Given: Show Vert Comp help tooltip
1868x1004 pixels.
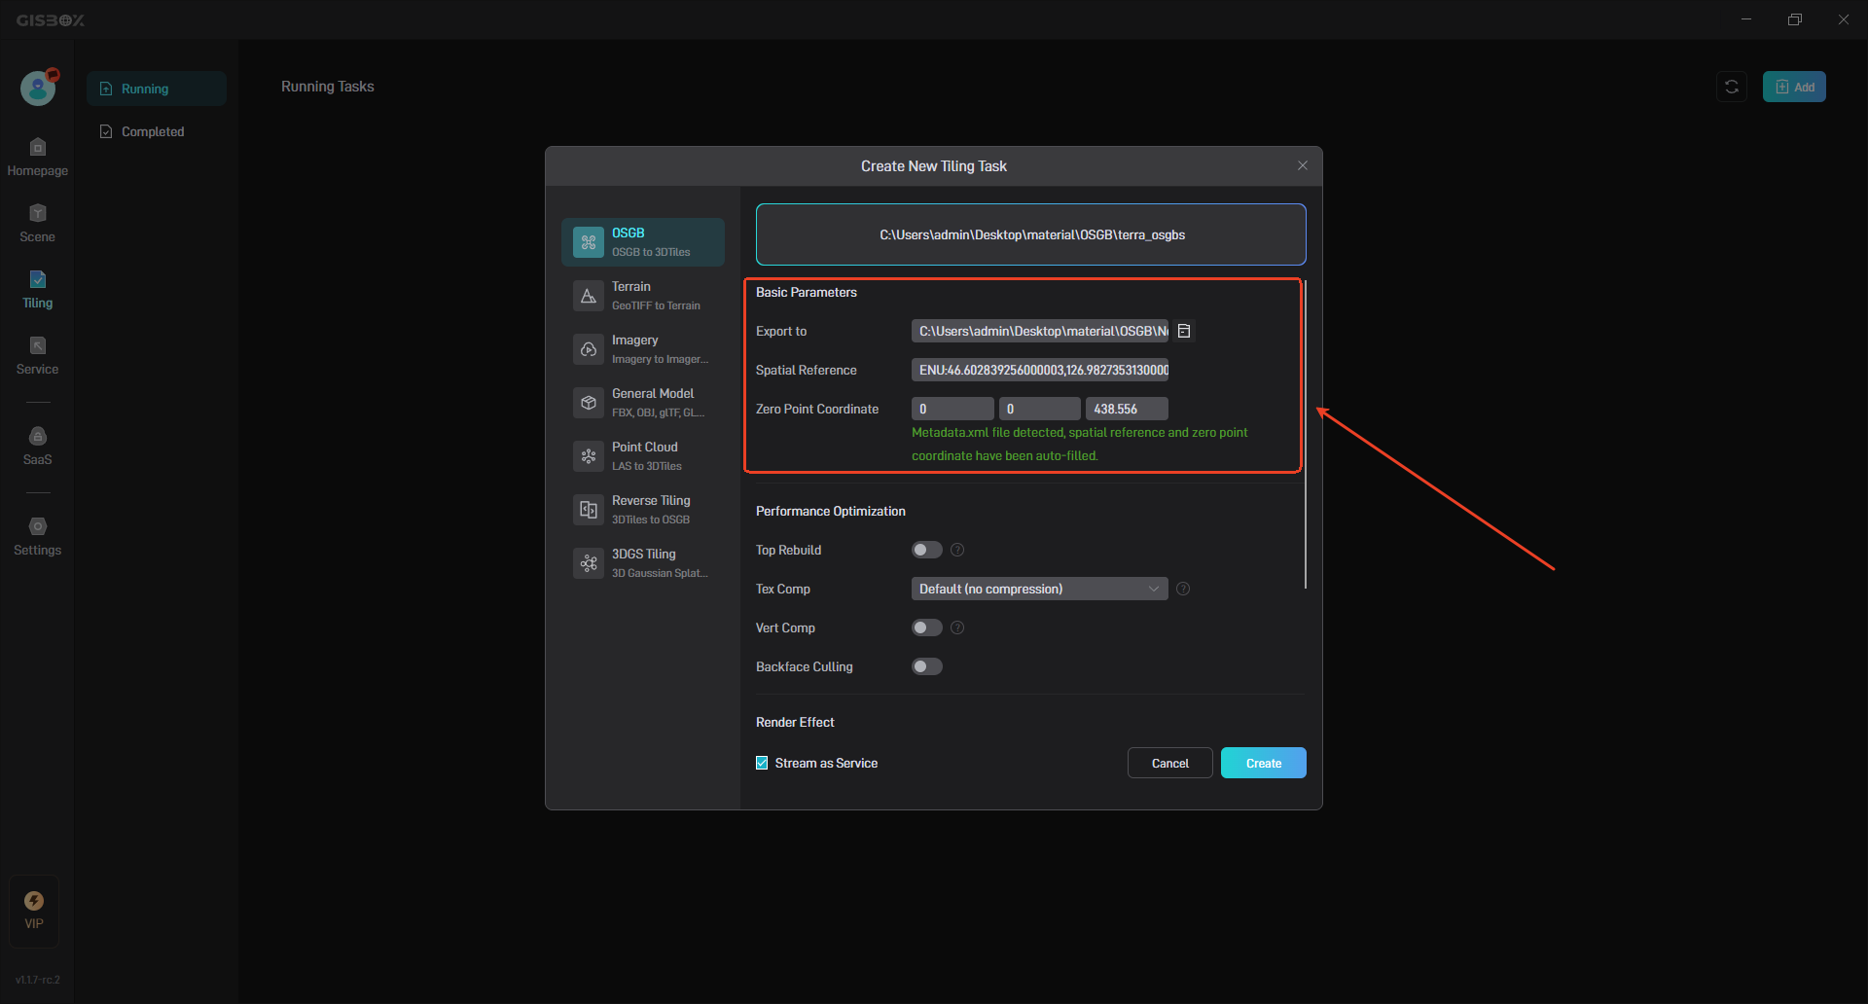Looking at the screenshot, I should coord(957,627).
